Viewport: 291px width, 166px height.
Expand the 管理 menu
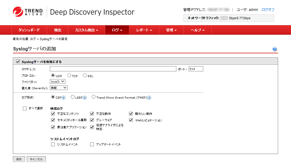(x=171, y=30)
